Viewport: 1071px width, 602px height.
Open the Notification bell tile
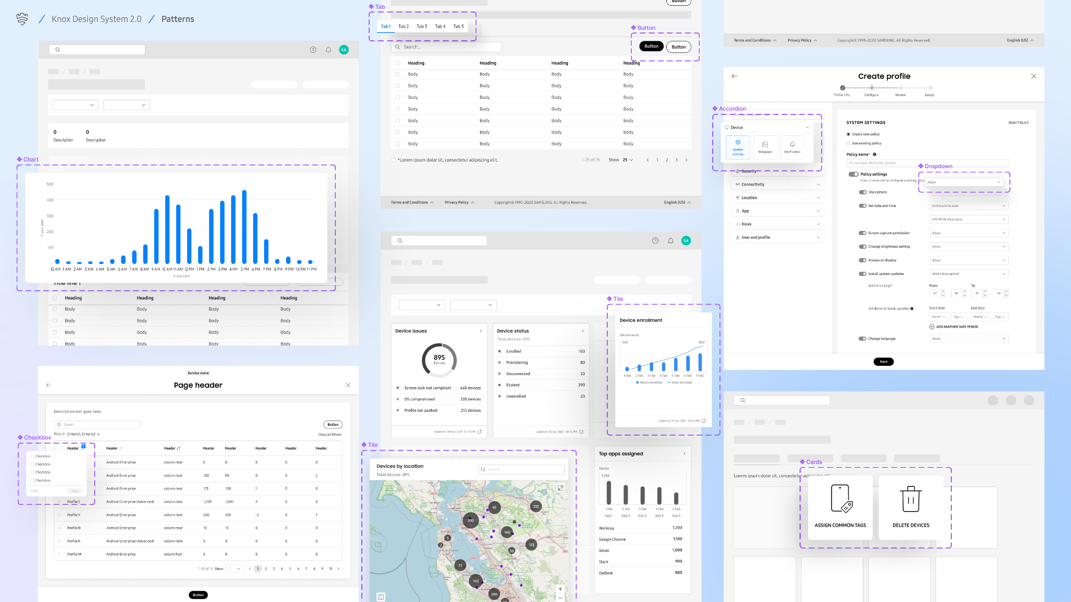click(x=792, y=147)
